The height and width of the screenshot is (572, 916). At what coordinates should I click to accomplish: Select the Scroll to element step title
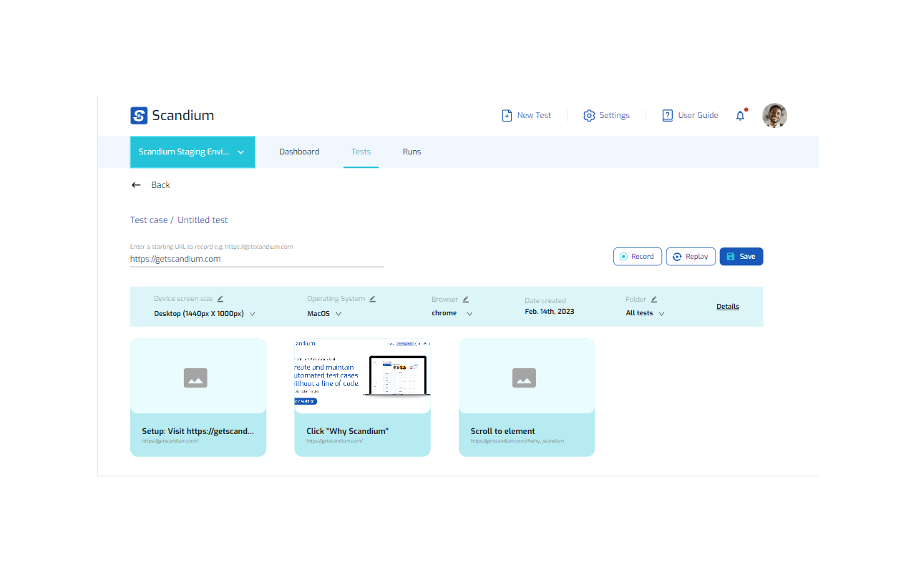coord(503,431)
